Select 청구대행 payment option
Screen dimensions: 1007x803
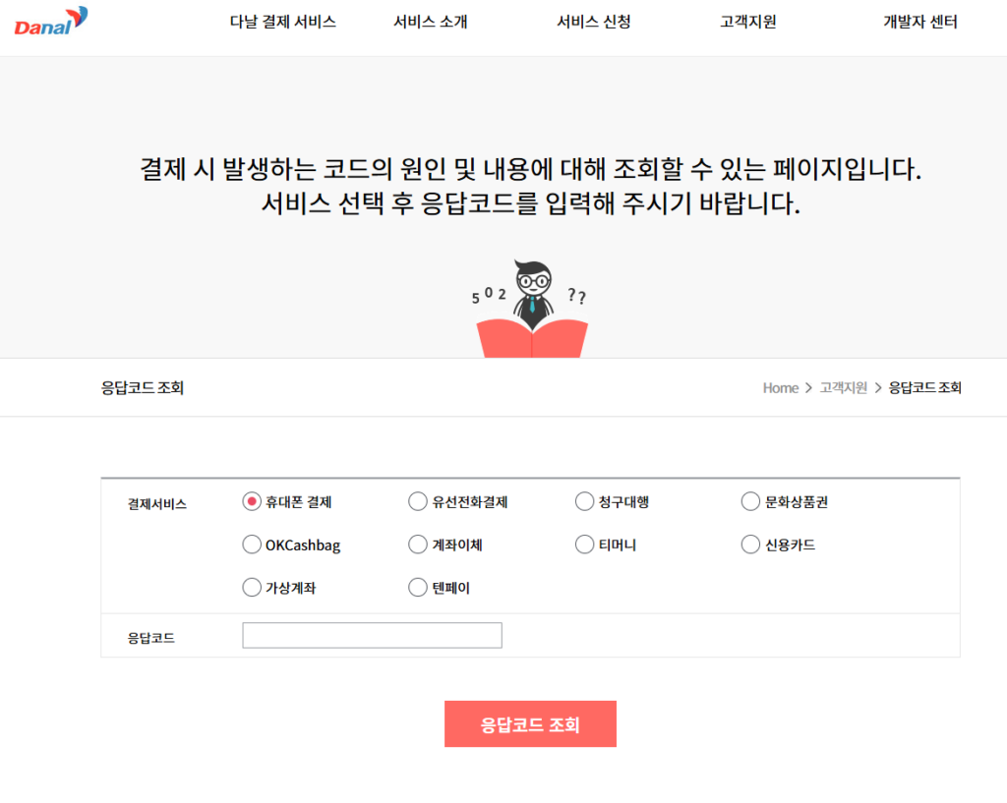(x=583, y=501)
